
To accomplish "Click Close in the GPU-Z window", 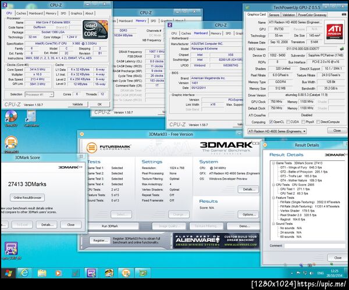I will click(x=337, y=131).
